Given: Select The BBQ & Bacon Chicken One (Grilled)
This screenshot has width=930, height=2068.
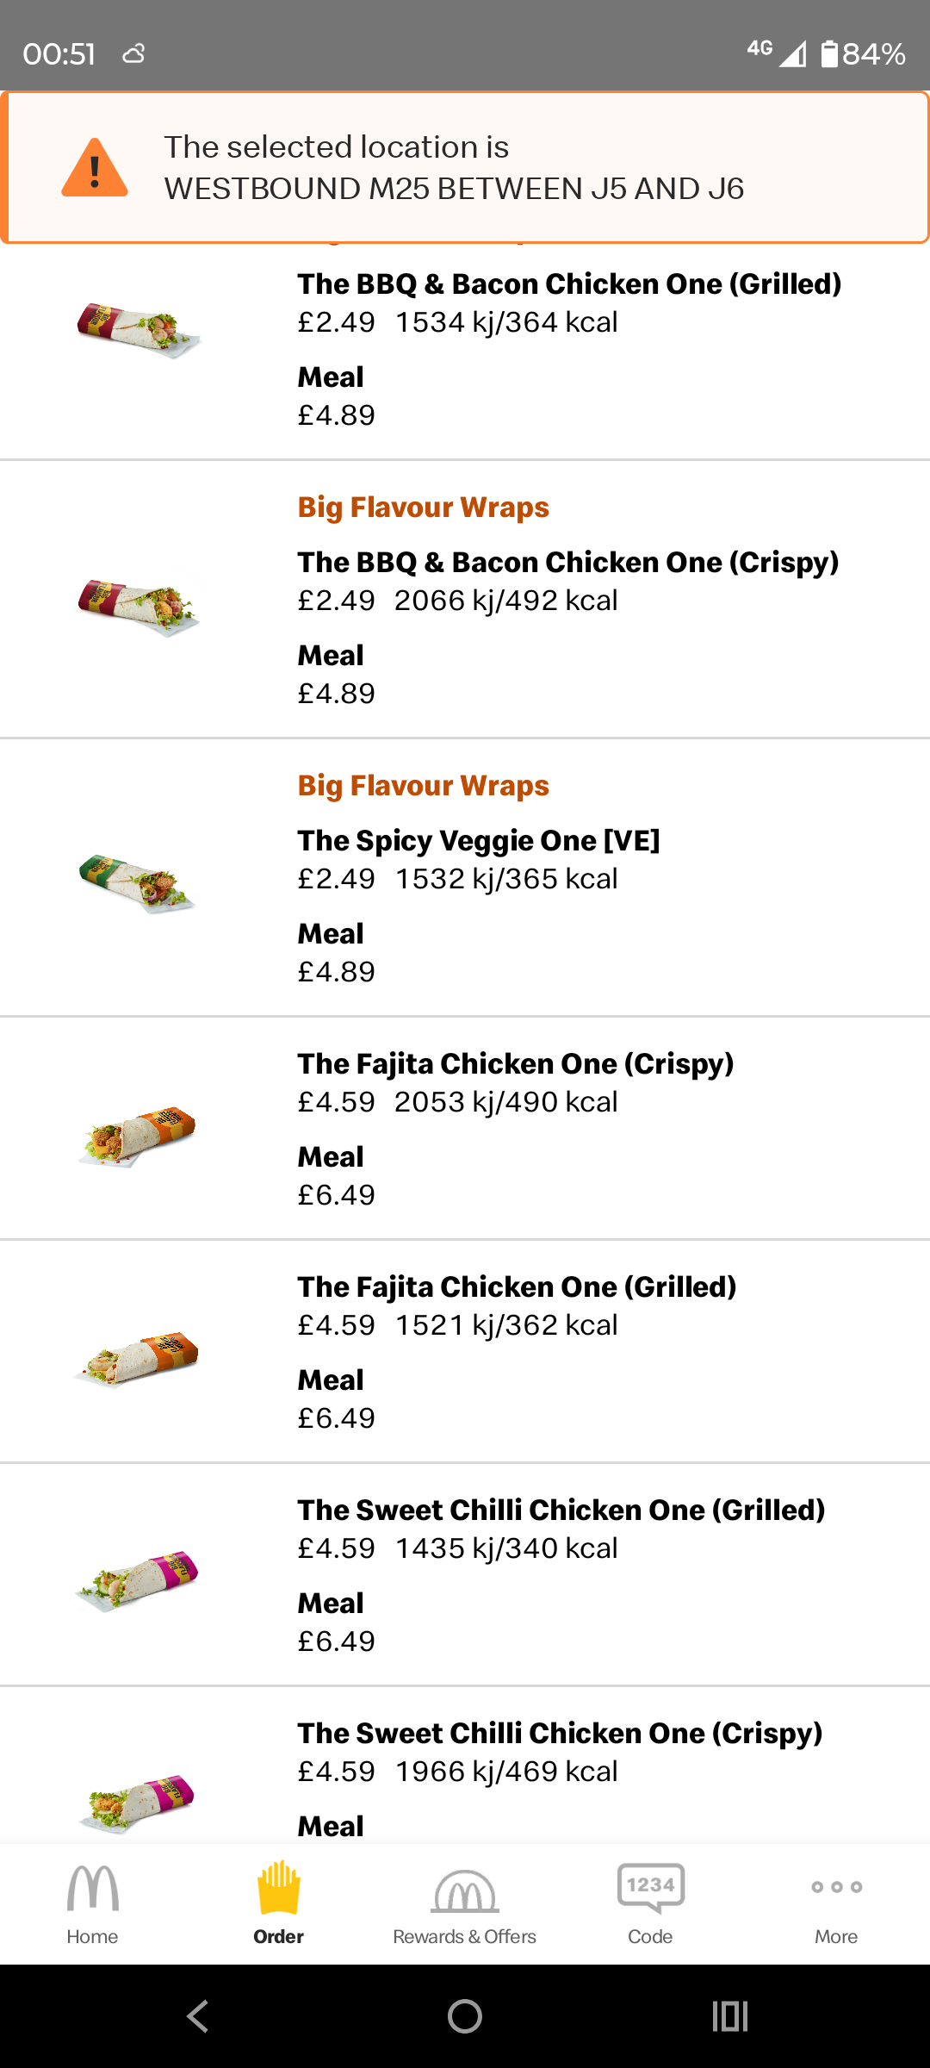Looking at the screenshot, I should [x=568, y=284].
